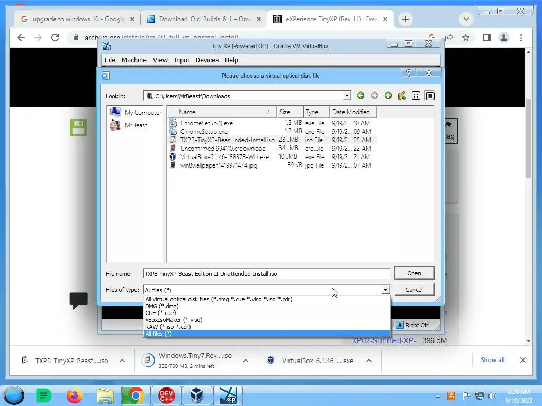This screenshot has height=406, width=542.
Task: Open VirtualBox File menu
Action: point(110,60)
